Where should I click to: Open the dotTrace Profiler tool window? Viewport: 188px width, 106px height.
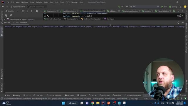54,95
